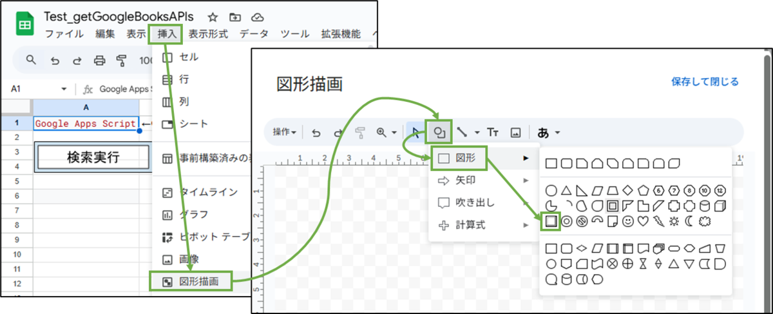Print the spreadsheet
This screenshot has height=314, width=773.
coord(99,61)
